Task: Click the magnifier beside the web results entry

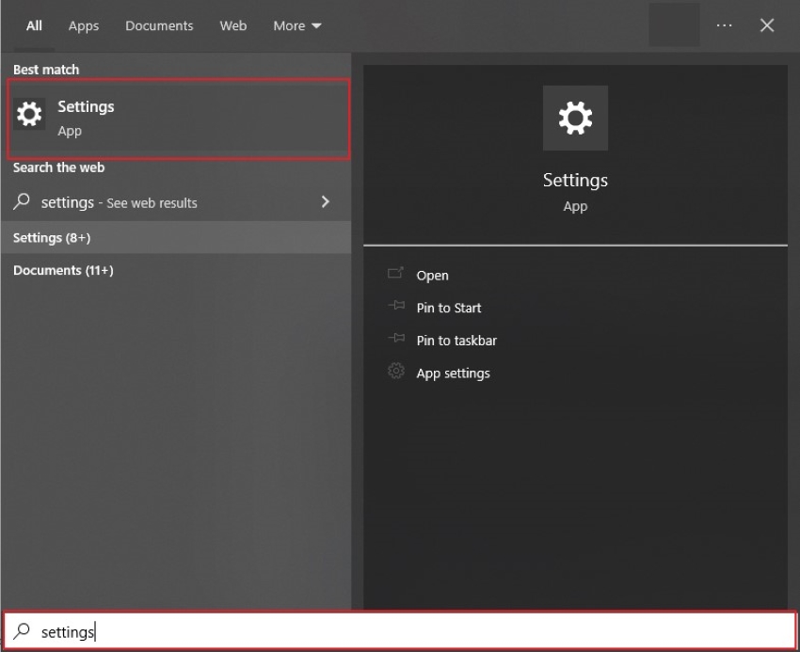Action: point(20,201)
